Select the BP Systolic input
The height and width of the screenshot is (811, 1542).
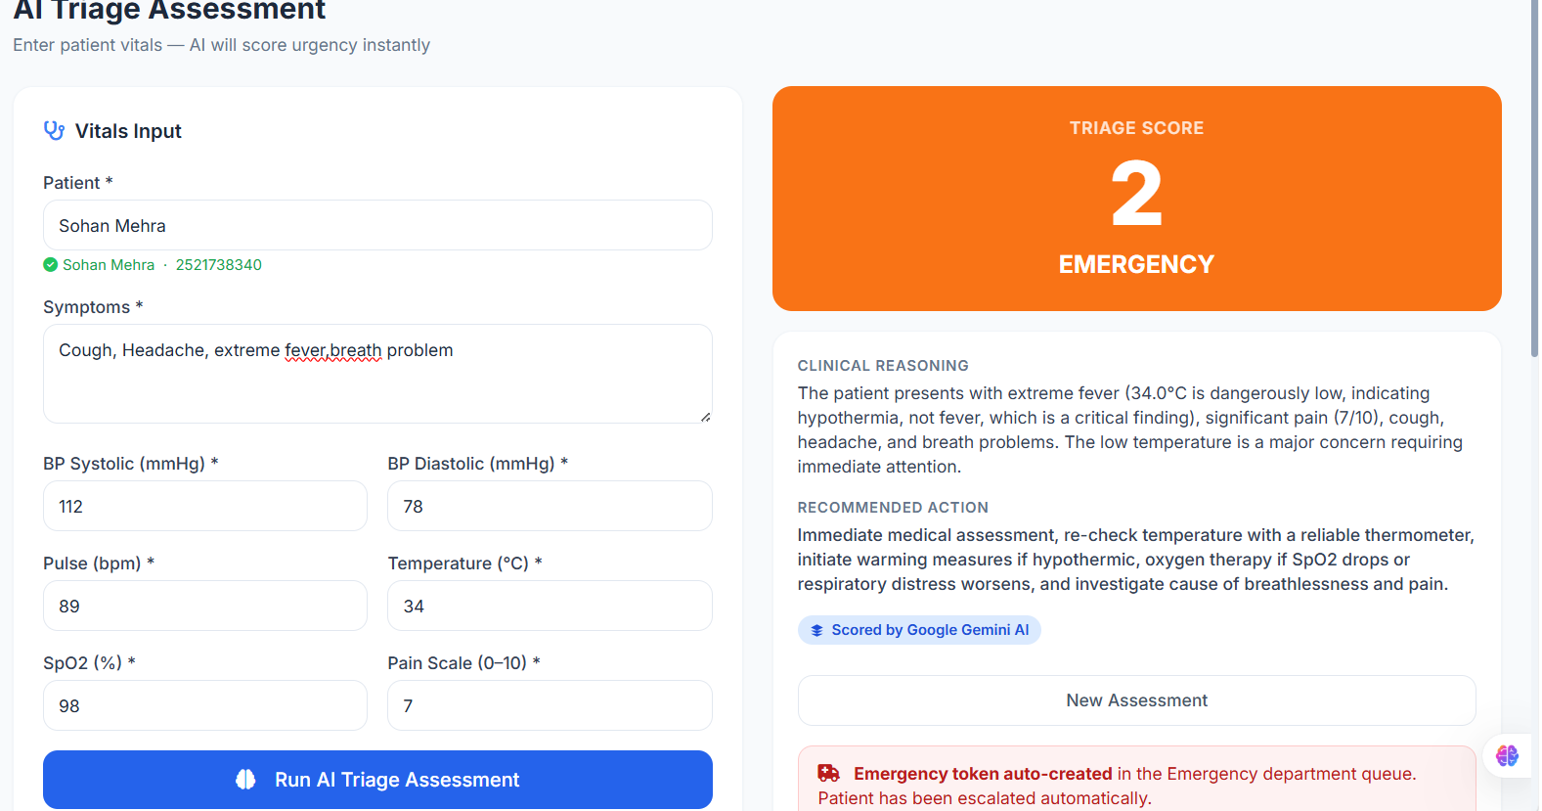(205, 506)
